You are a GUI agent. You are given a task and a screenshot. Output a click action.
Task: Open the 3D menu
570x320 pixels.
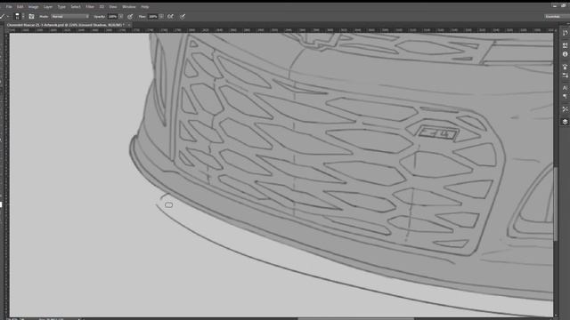click(102, 6)
